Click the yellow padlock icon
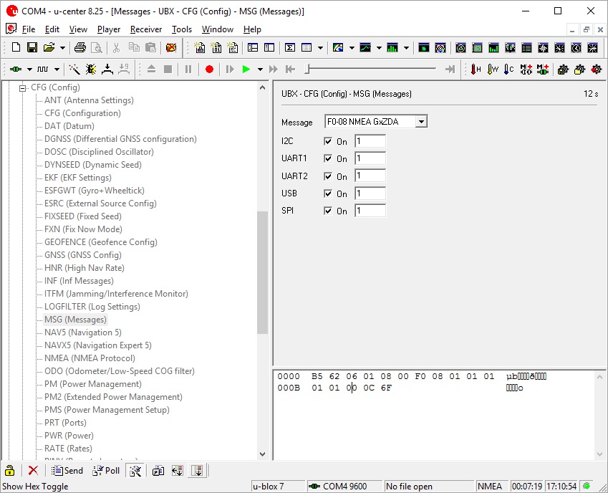The image size is (608, 493). [x=10, y=471]
